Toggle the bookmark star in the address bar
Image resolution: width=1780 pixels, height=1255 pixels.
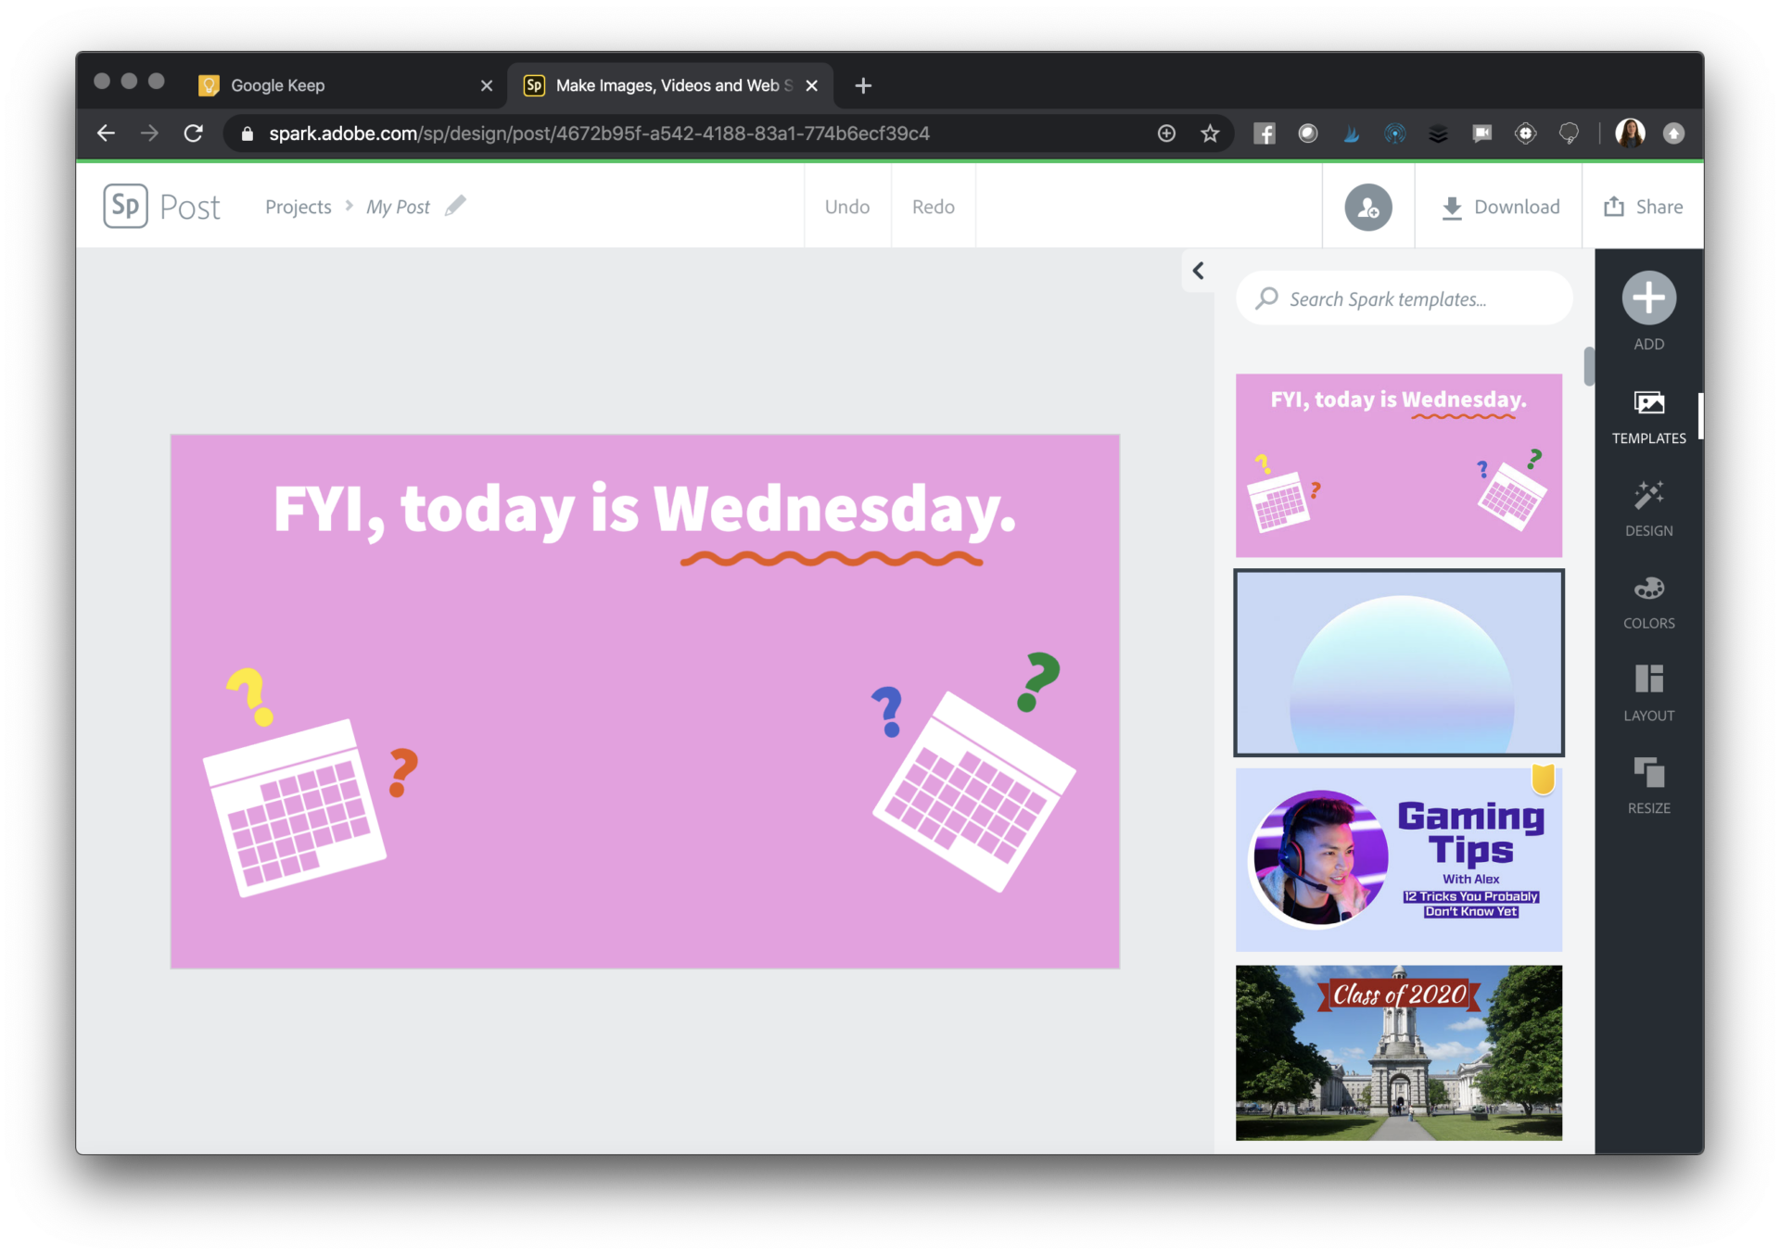(1209, 133)
